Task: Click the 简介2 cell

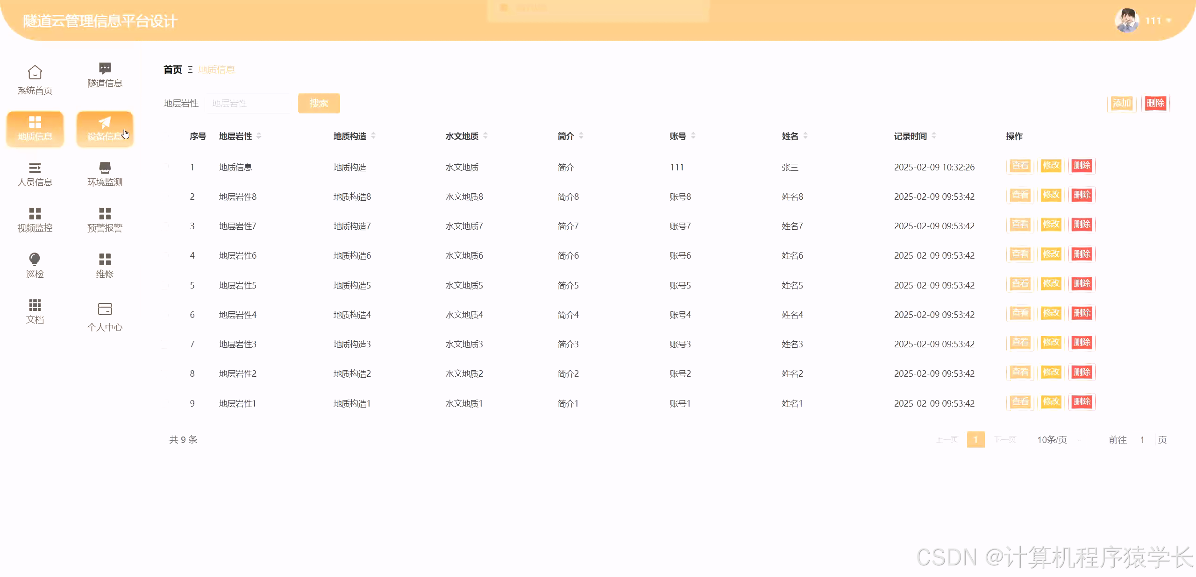Action: pos(568,373)
